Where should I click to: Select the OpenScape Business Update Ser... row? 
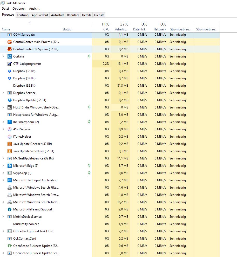tap(110, 253)
